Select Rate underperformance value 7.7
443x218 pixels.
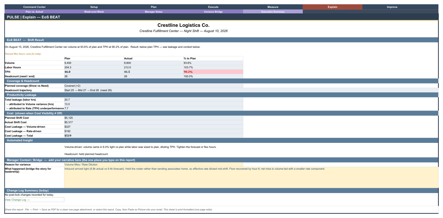[154, 108]
